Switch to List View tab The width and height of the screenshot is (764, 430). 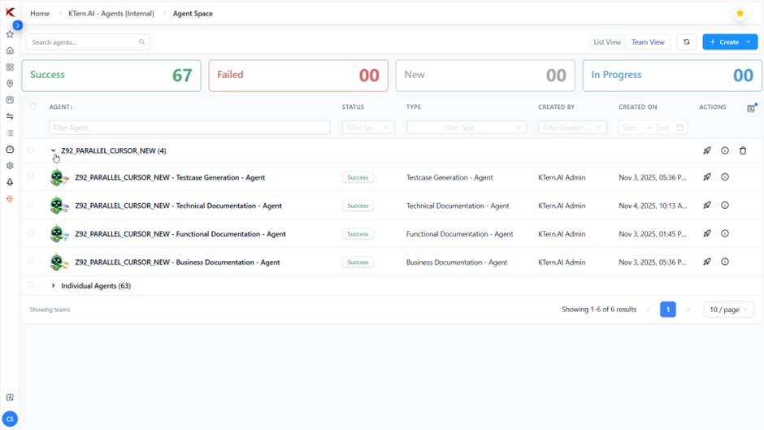coord(607,42)
